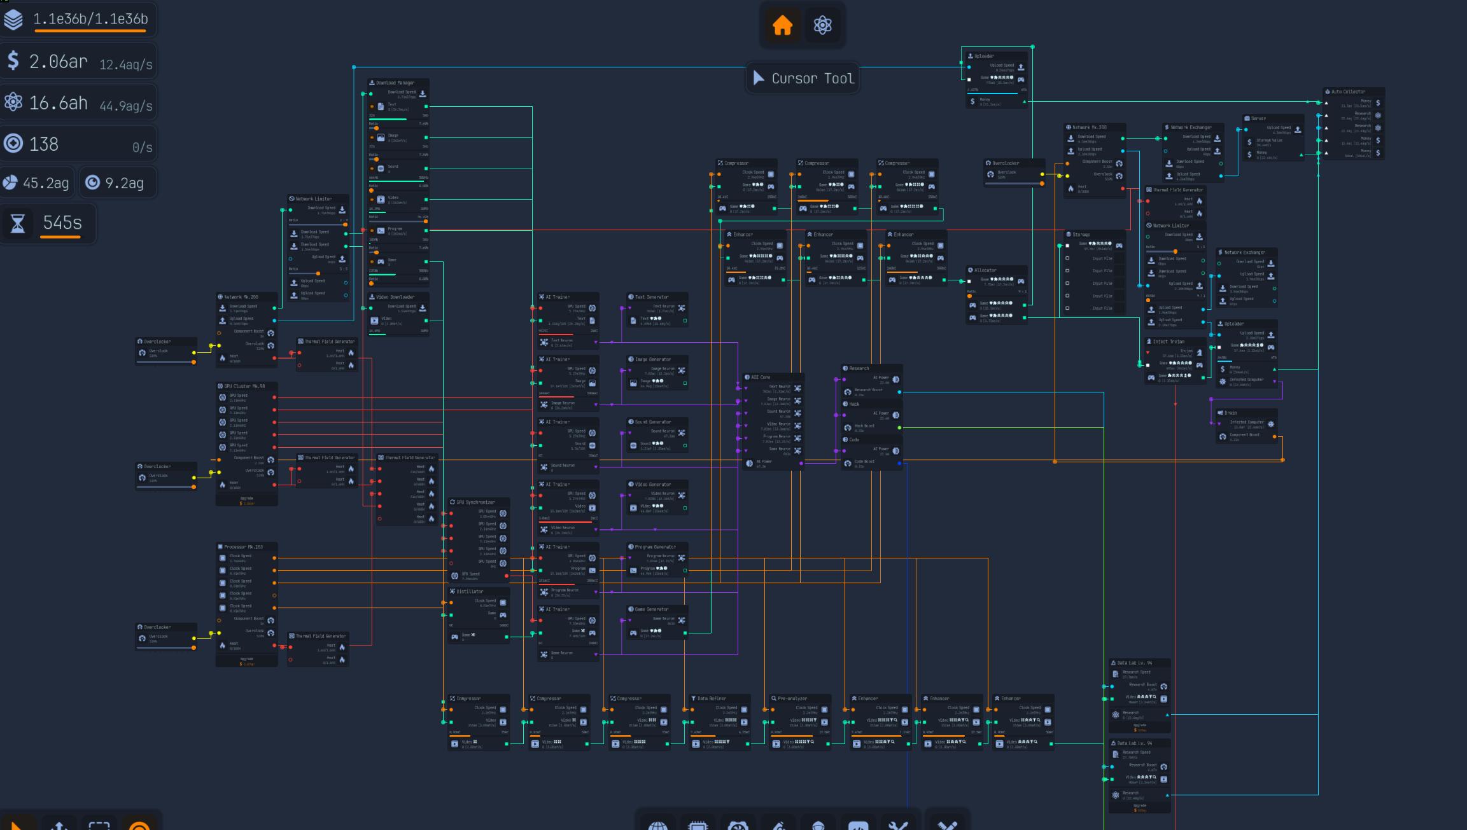Click the dashed selection box tool
Image resolution: width=1467 pixels, height=830 pixels.
pyautogui.click(x=99, y=824)
